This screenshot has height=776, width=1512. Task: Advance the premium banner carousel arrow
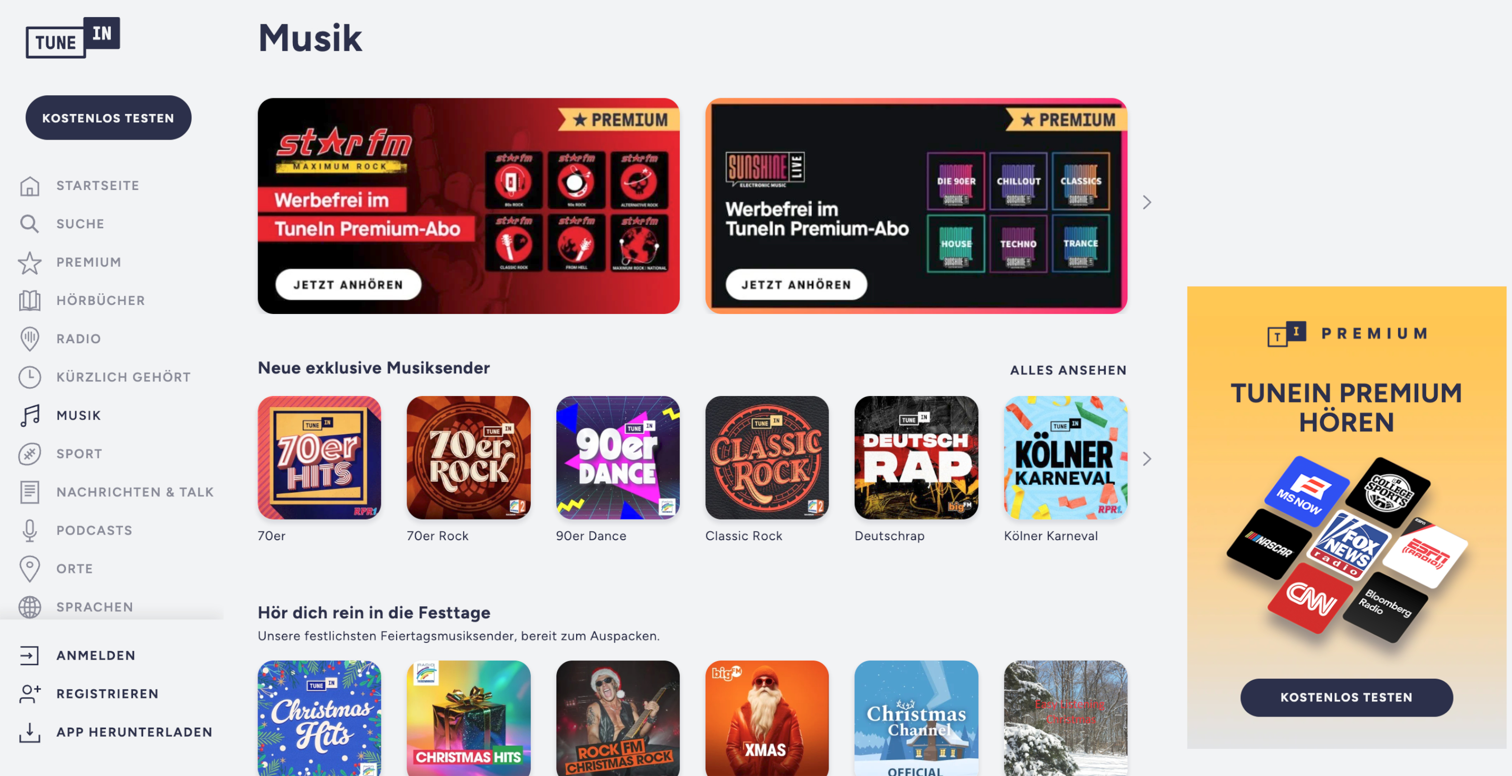tap(1147, 203)
